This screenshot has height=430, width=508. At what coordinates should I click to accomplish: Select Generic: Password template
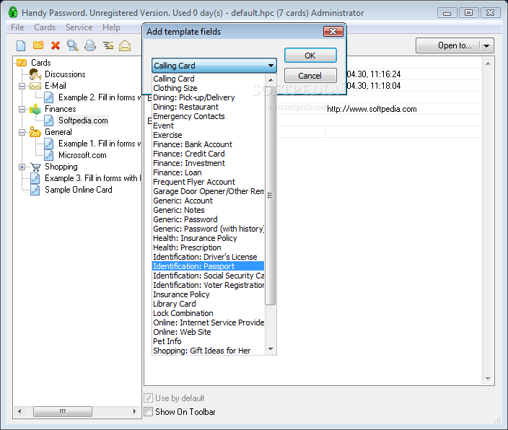coord(208,219)
